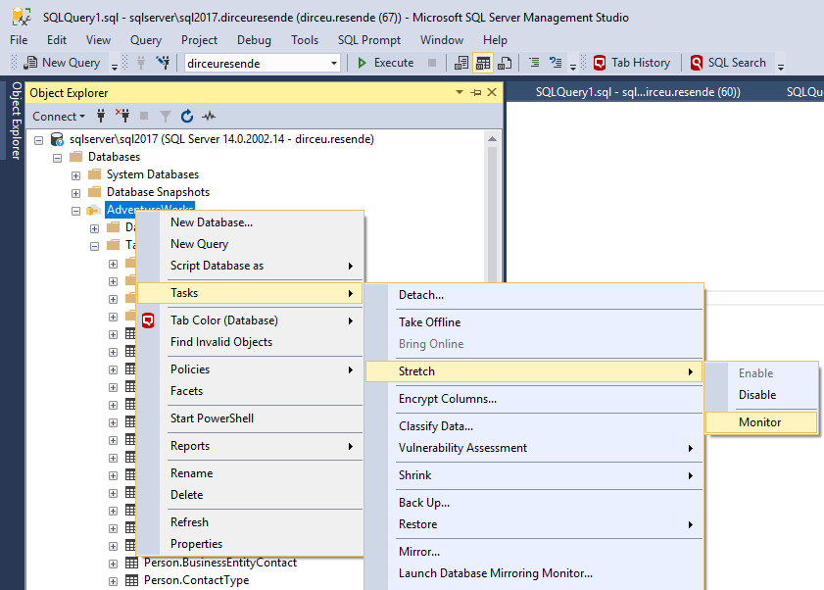Open the File menu
The width and height of the screenshot is (824, 590).
19,40
